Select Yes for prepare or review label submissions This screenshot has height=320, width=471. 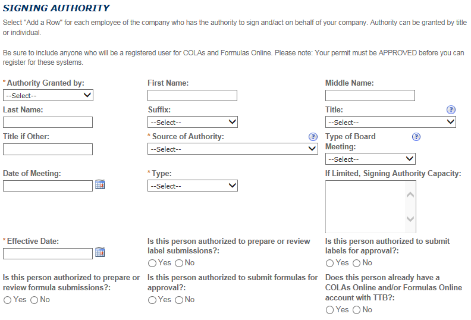(x=152, y=263)
